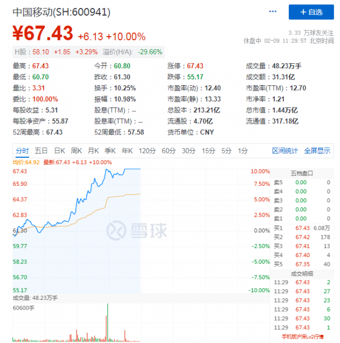Select the 120分 interval tab
Viewport: 340px width, 343px height.
tap(147, 151)
